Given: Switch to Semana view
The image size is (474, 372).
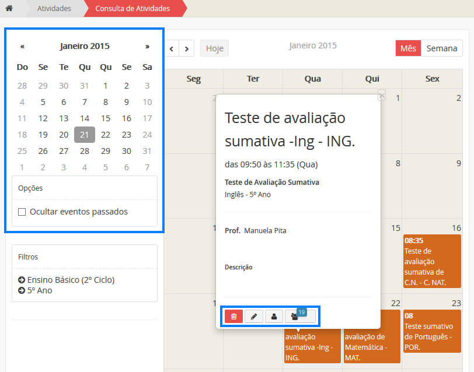Looking at the screenshot, I should 441,48.
